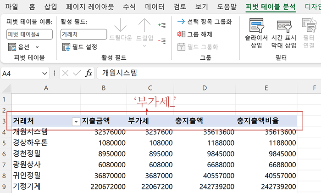Click the formula bar vertical dots handle

tap(54, 73)
